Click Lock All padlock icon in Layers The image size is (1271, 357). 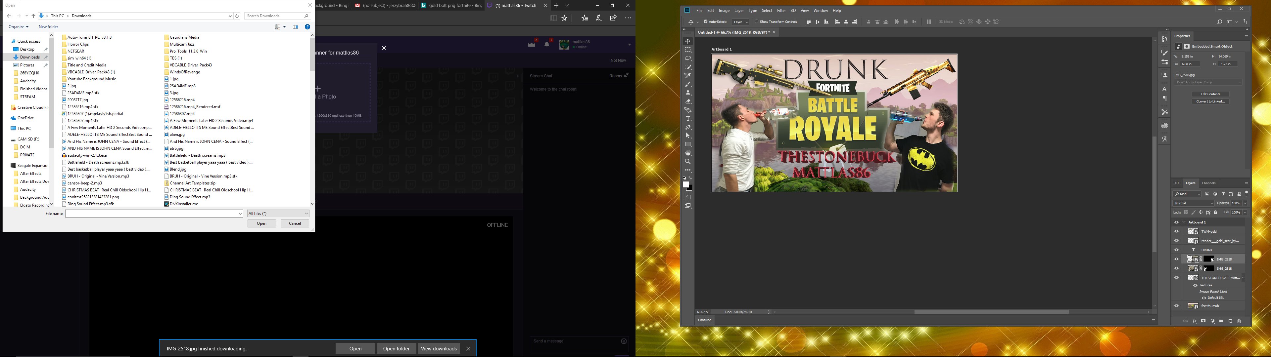coord(1216,213)
